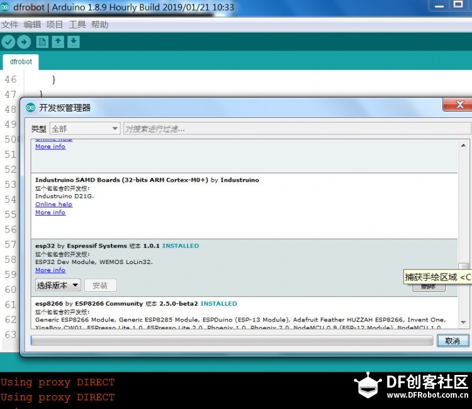472x409 pixels.
Task: Open the 选择版本 dropdown for esp32
Action: coord(58,285)
